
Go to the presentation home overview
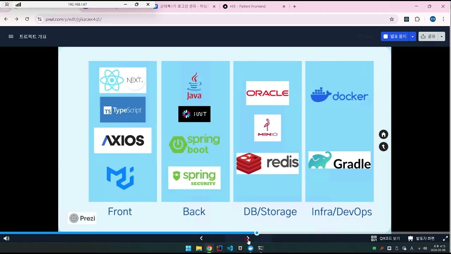pyautogui.click(x=383, y=134)
